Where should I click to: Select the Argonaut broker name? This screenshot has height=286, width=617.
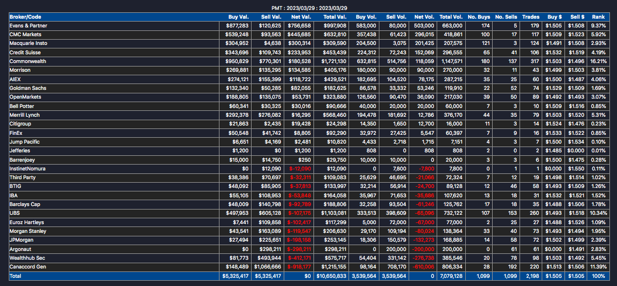[21, 249]
